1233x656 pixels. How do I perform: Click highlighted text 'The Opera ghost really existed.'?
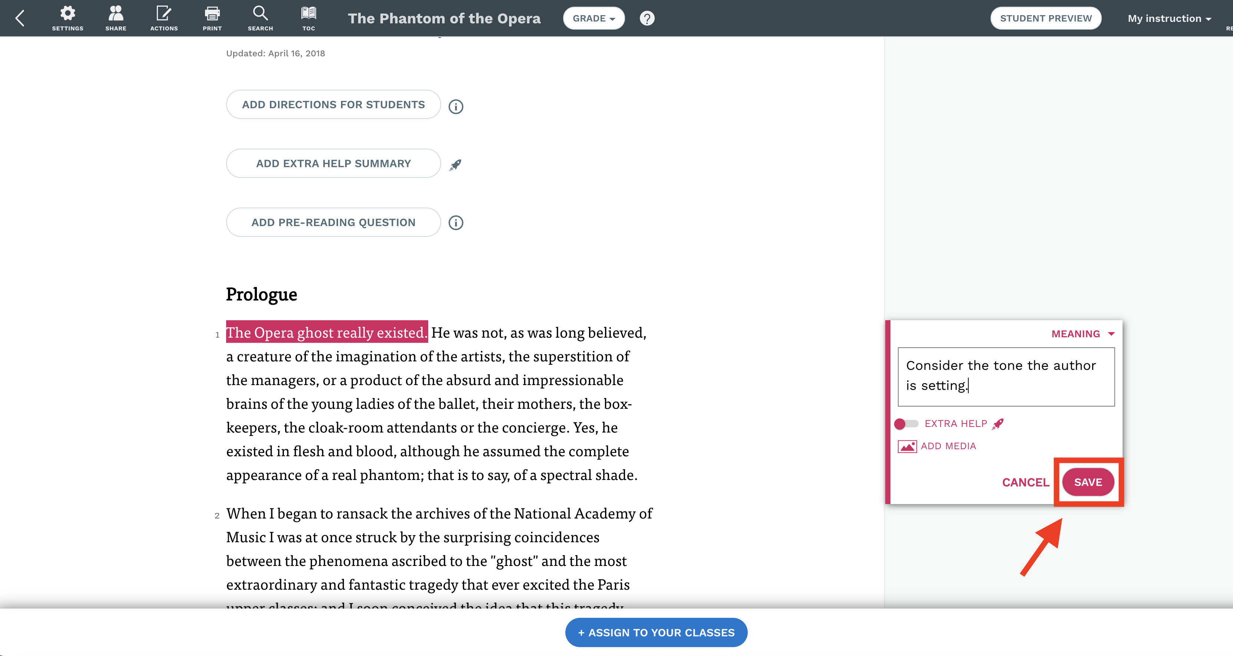pos(327,332)
